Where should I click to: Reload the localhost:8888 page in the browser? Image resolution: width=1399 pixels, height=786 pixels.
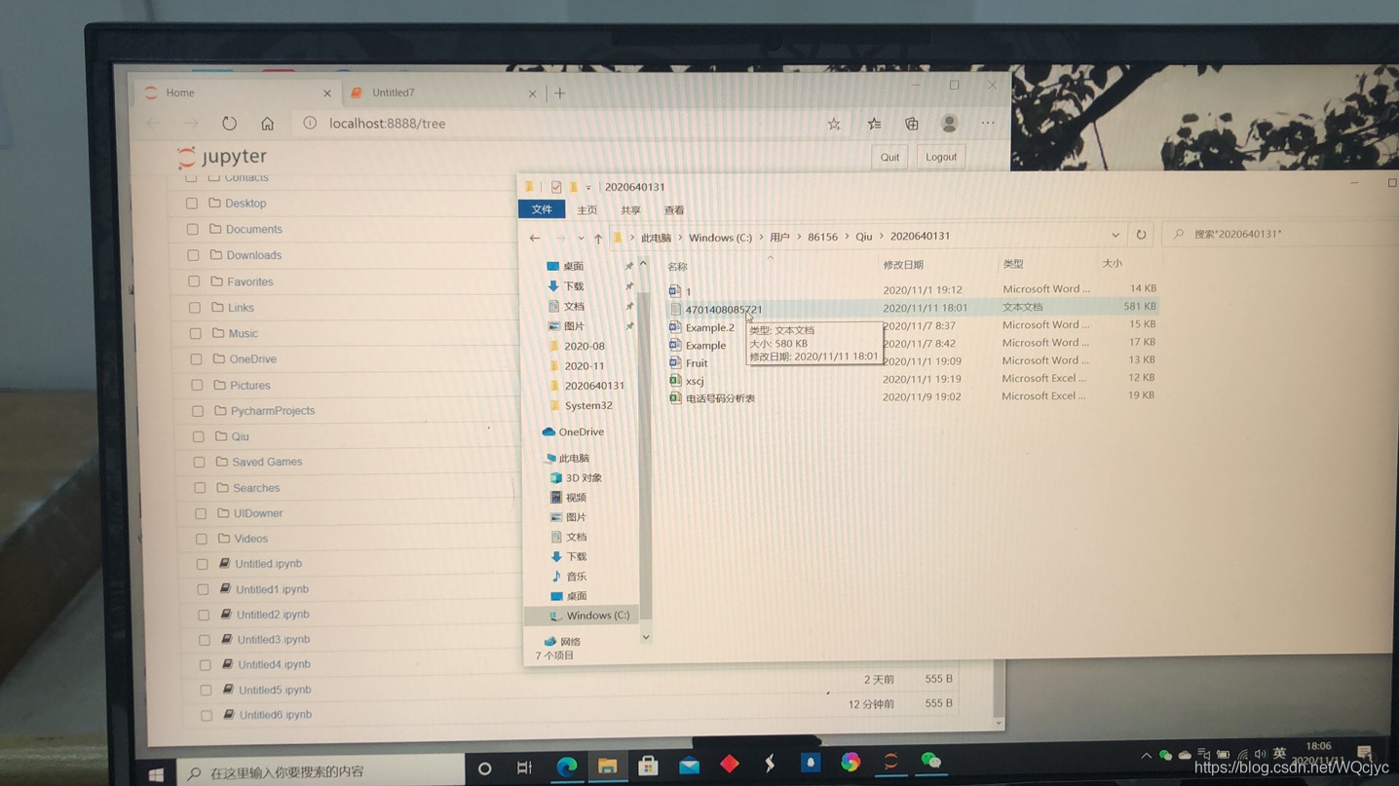click(x=229, y=124)
